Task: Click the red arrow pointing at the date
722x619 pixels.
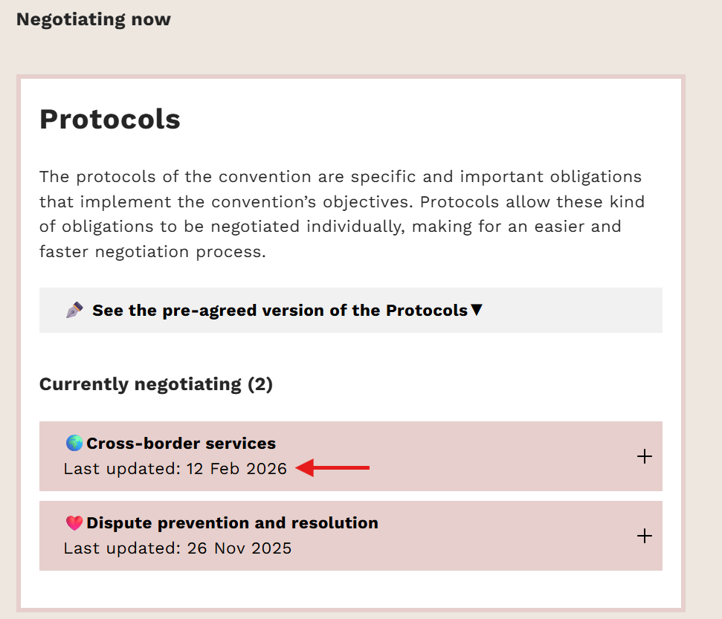Action: (x=333, y=468)
